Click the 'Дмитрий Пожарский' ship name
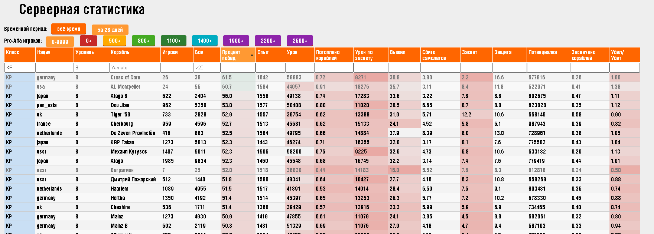Screen dimensions: 654x234 [x=133, y=179]
